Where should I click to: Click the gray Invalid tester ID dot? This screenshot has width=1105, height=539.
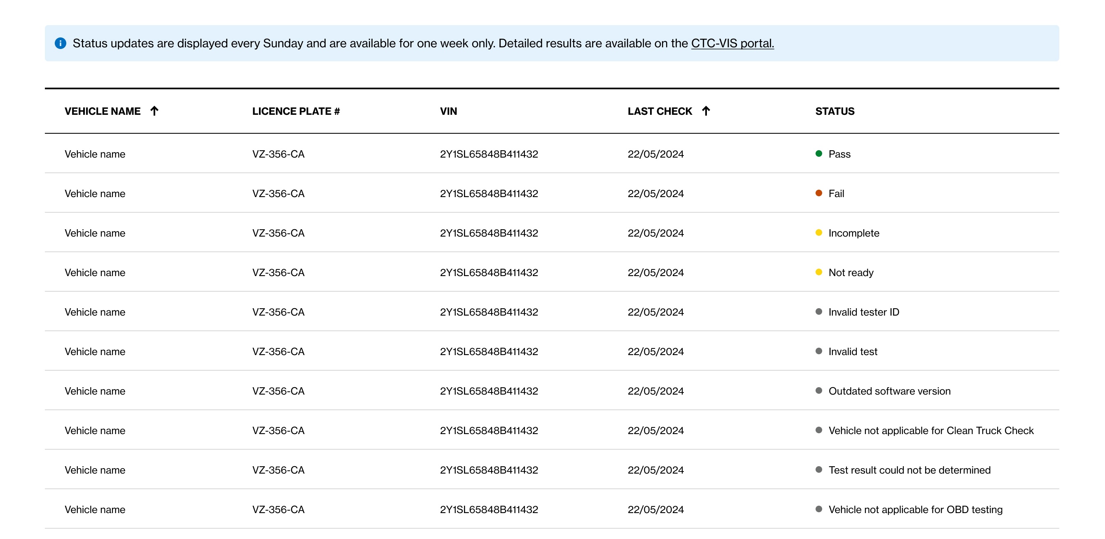818,311
